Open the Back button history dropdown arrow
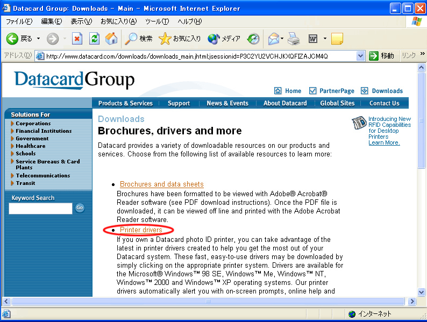Screen dimensions: 427x322 (x=38, y=39)
